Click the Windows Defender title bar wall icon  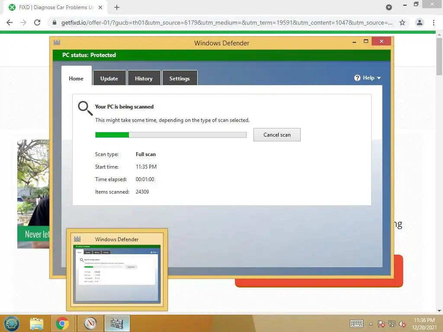click(57, 42)
